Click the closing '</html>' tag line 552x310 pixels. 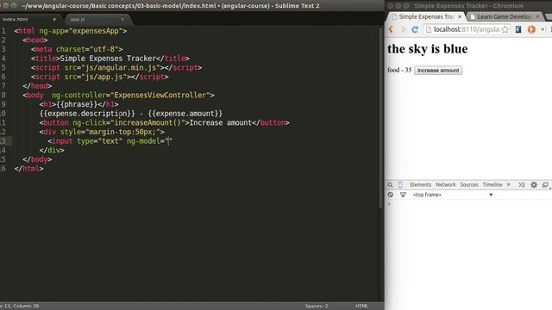click(x=28, y=169)
